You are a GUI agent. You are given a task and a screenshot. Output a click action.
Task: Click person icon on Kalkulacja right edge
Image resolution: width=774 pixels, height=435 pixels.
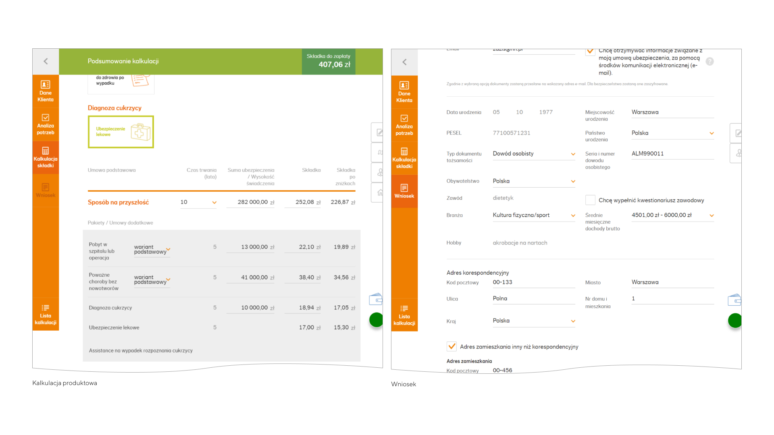(377, 172)
